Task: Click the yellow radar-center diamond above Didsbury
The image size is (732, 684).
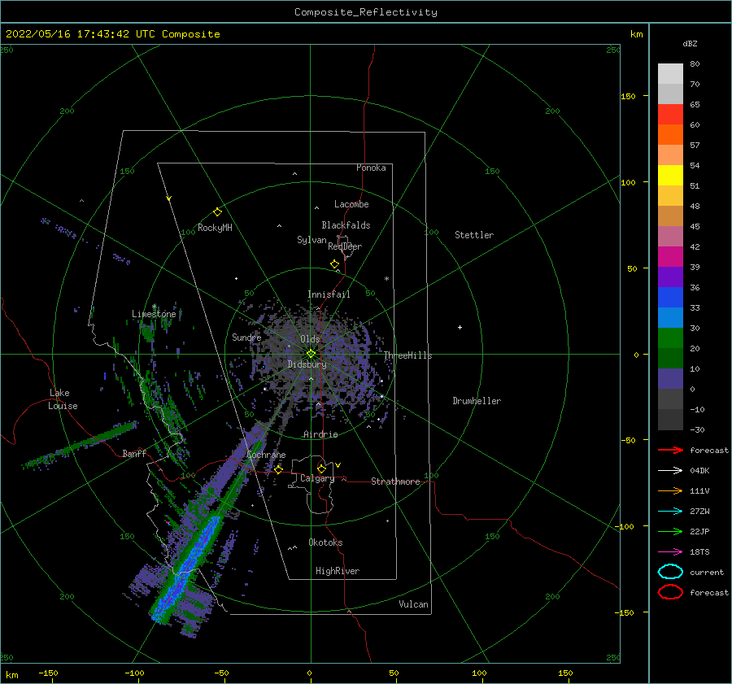Action: click(311, 354)
